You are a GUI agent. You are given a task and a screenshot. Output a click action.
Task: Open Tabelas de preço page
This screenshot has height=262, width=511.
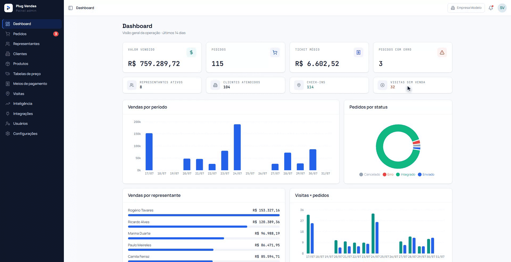(32, 74)
